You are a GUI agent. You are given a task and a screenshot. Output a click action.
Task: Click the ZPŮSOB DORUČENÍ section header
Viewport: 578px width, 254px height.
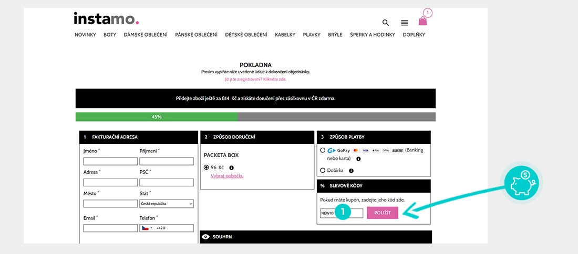[257, 137]
